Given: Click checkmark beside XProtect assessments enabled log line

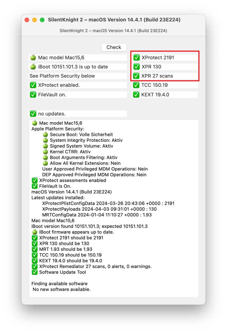Looking at the screenshot, I should coord(34,180).
